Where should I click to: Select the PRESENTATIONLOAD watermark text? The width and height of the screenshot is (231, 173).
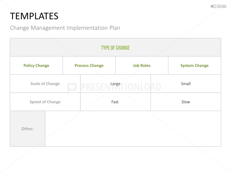[121, 87]
